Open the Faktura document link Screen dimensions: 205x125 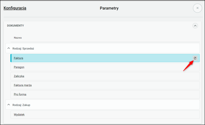tap(19, 58)
